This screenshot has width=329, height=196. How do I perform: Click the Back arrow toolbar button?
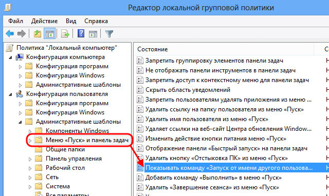[x=10, y=33]
